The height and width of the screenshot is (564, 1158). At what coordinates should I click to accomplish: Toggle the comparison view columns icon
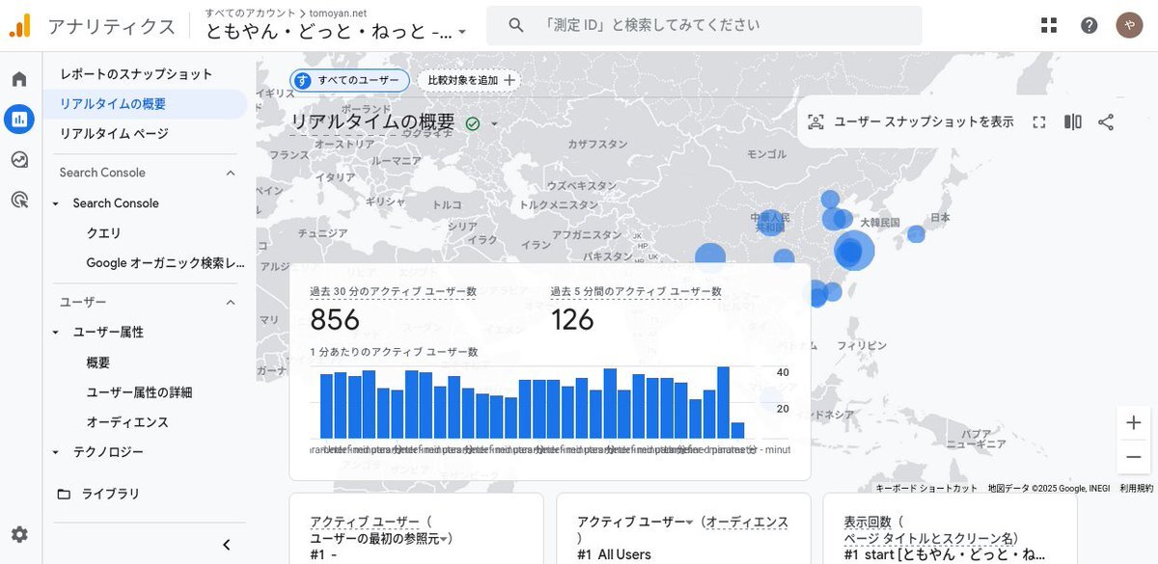[1072, 121]
